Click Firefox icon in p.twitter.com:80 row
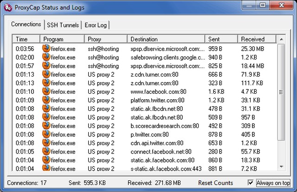Image resolution: width=297 pixels, height=192 pixels. [46, 134]
